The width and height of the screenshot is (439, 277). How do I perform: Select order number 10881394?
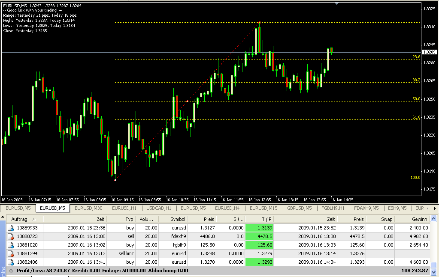pos(27,254)
